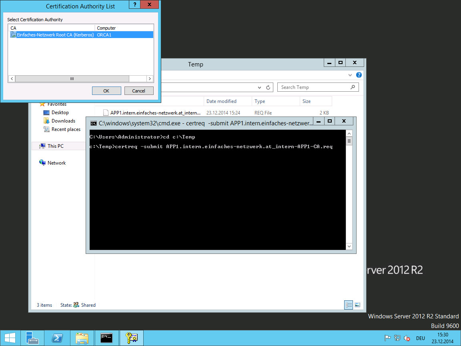Switch to large icons view in Explorer
Screen dimensions: 461x346
pyautogui.click(x=357, y=305)
